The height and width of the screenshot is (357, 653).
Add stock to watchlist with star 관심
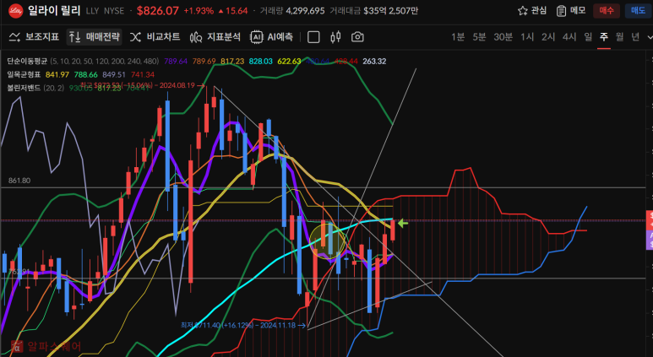(532, 11)
